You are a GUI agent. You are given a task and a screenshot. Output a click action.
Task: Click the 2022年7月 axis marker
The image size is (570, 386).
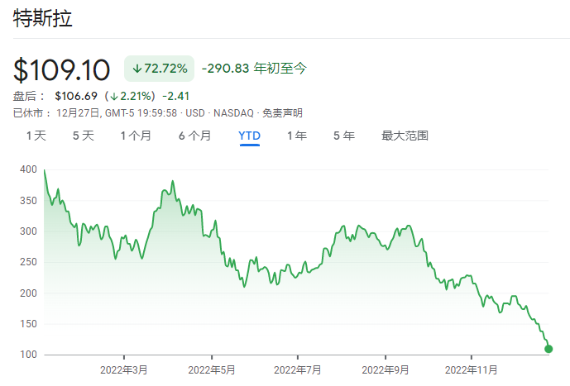297,370
